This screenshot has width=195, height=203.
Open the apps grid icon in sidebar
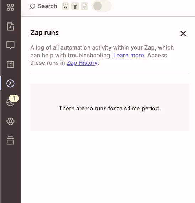click(10, 7)
